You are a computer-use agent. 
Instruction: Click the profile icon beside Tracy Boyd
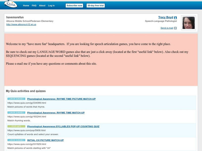[x=175, y=18]
